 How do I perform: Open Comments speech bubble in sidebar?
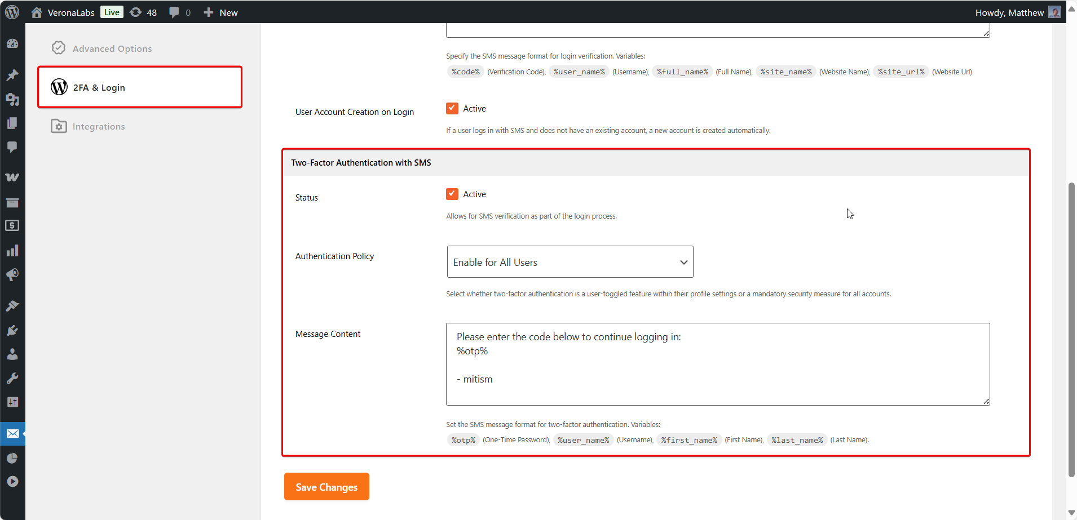pos(12,147)
